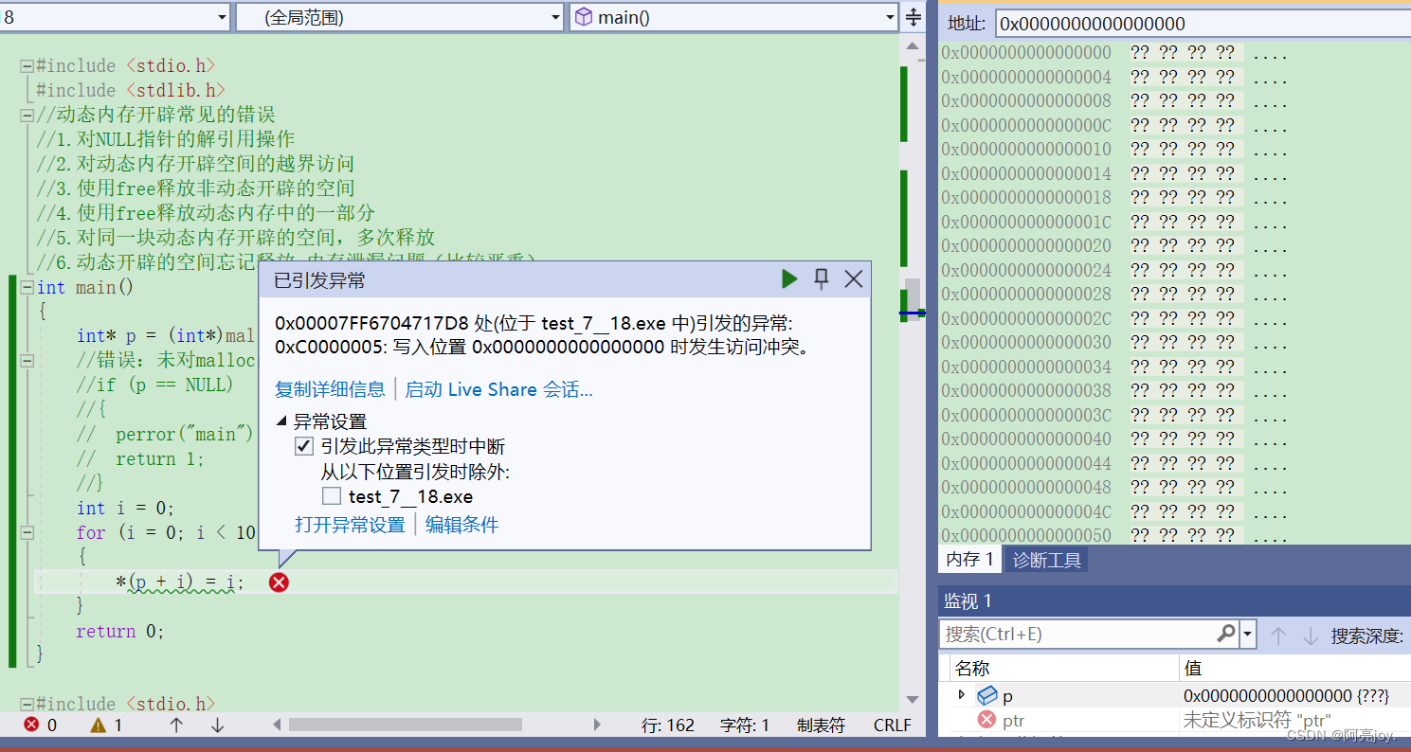Go to the next issue with the down arrow
This screenshot has width=1411, height=752.
217,725
